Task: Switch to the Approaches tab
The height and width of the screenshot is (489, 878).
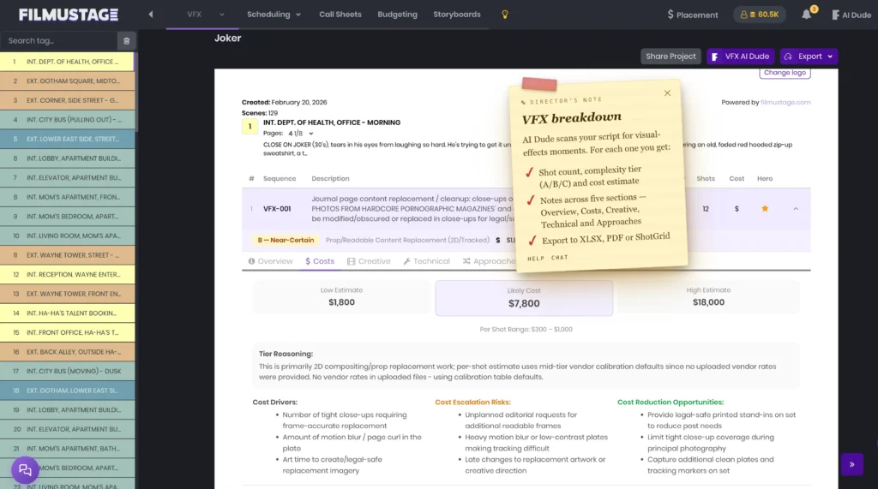Action: coord(489,261)
